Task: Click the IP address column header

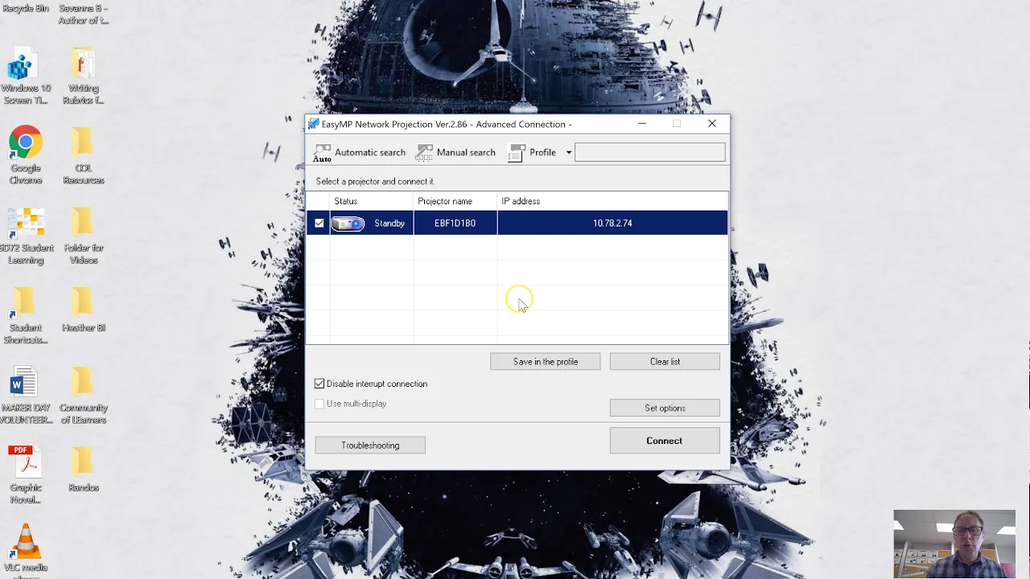Action: 612,201
